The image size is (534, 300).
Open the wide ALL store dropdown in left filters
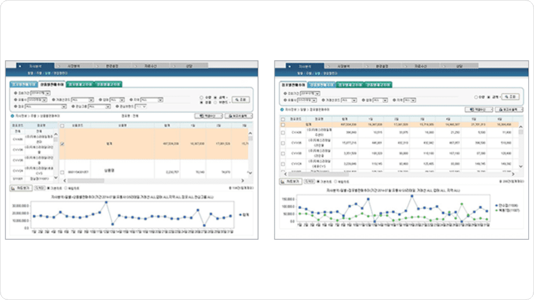pos(45,107)
